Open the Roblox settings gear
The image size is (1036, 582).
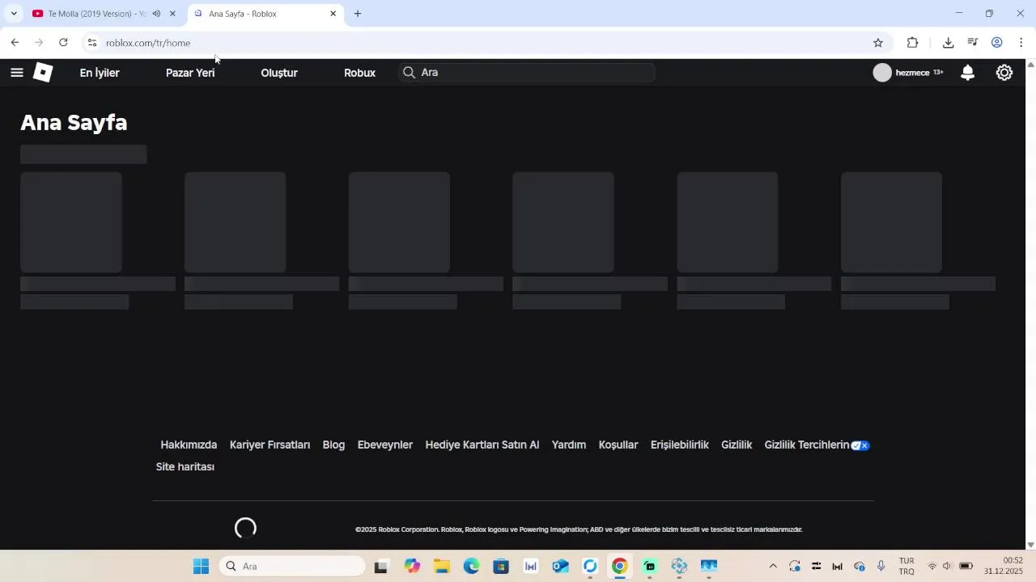pos(1004,73)
